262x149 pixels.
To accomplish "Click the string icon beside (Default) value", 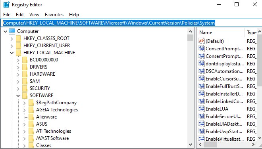I will (x=202, y=41).
